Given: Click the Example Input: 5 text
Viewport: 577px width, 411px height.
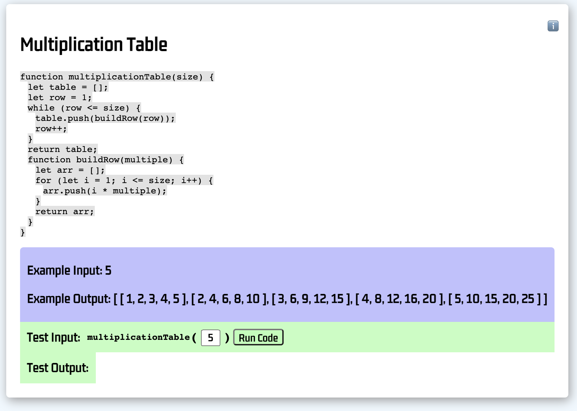Looking at the screenshot, I should pos(69,271).
